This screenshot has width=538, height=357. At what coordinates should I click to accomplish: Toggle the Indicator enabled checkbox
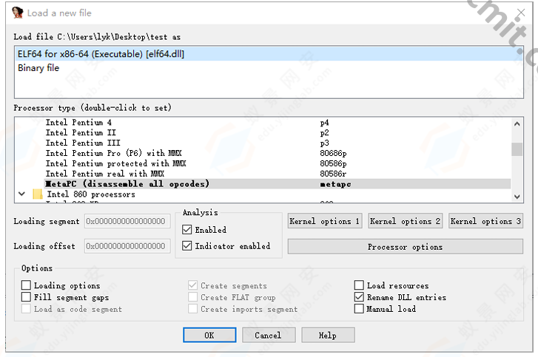[x=187, y=245]
